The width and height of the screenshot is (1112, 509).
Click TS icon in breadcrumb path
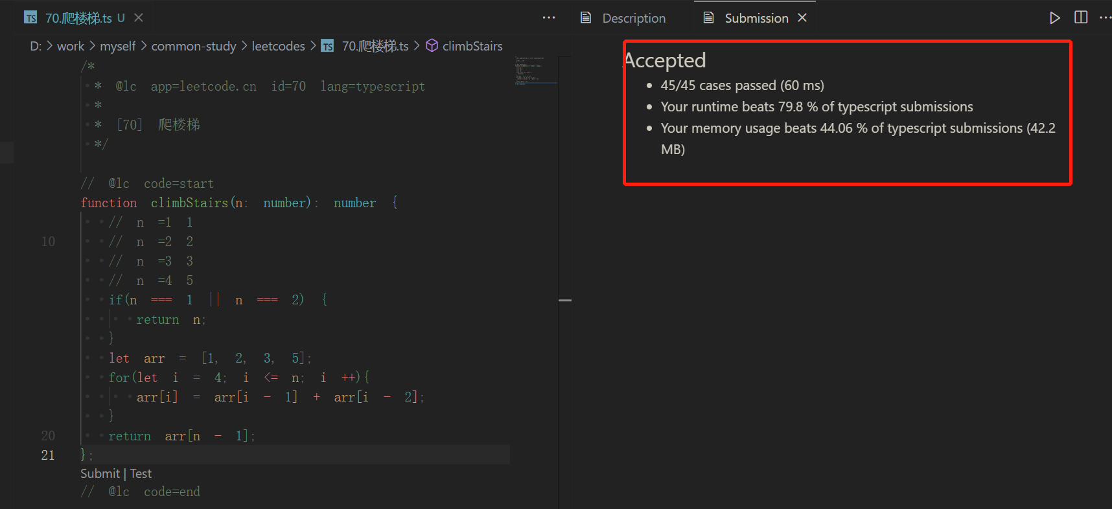[x=328, y=46]
